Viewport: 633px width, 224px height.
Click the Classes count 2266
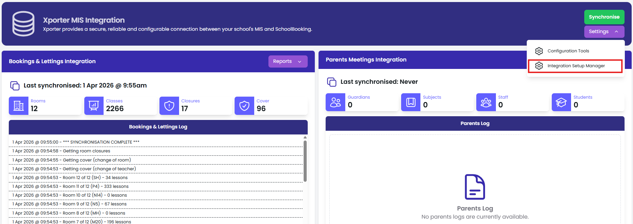click(115, 109)
